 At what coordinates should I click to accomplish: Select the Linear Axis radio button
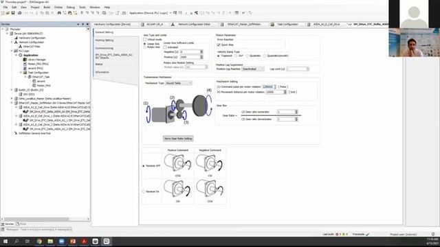point(145,44)
